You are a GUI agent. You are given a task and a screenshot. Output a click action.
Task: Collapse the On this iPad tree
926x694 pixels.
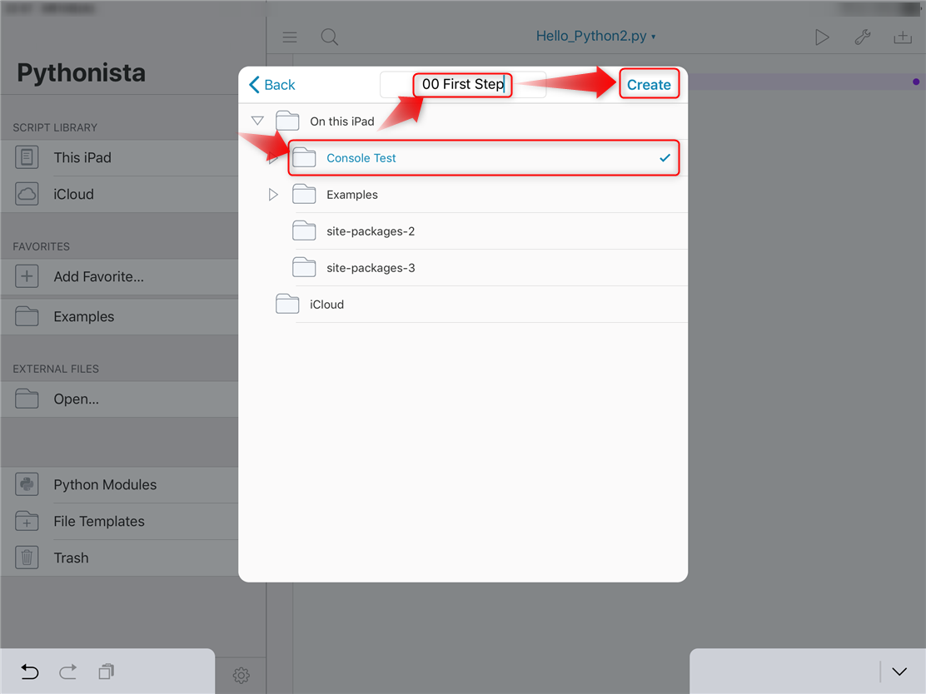(257, 121)
